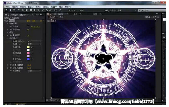Open the 混合模式 dropdown showing 添加

[34, 71]
